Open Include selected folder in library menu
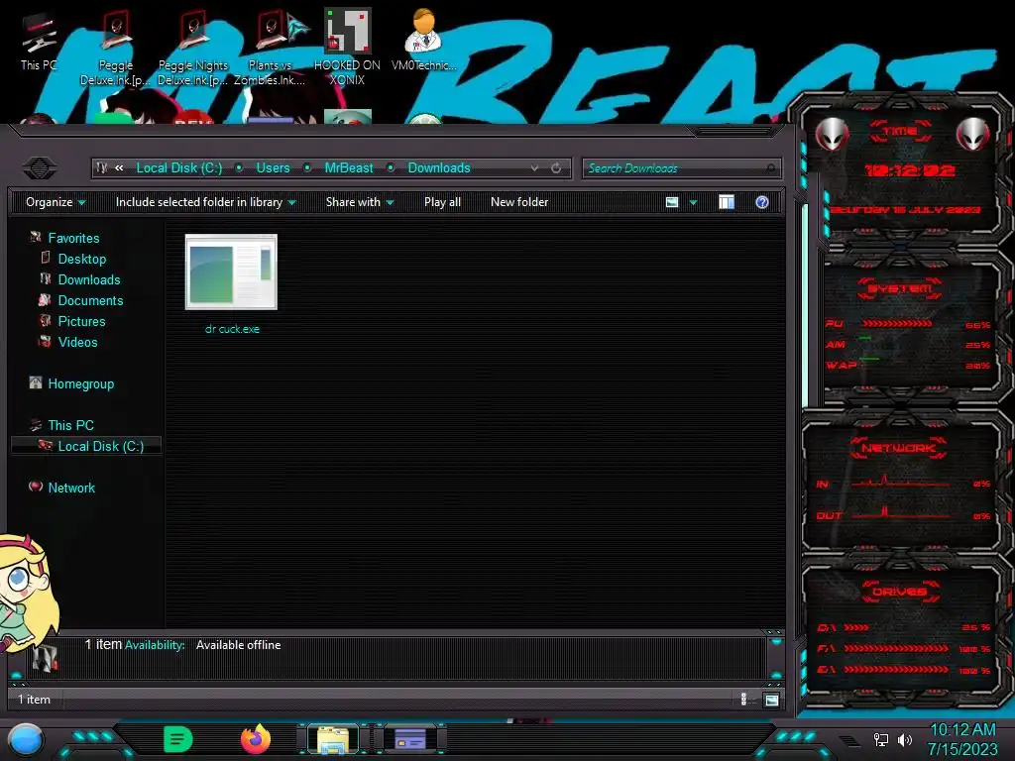The height and width of the screenshot is (761, 1015). 205,202
